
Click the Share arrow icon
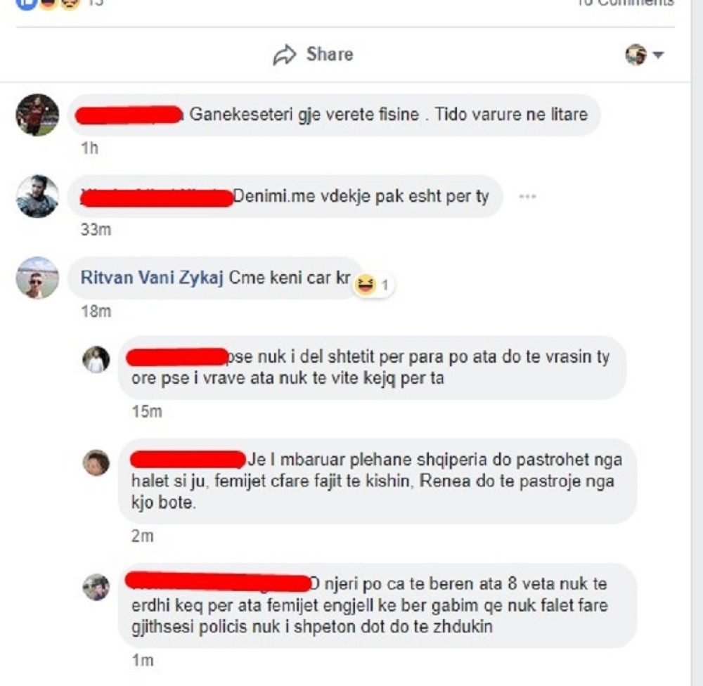point(285,55)
